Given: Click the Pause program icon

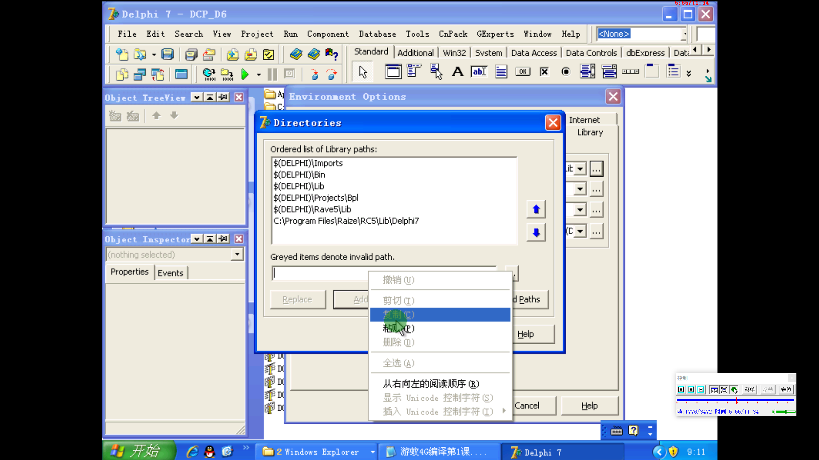Looking at the screenshot, I should (x=272, y=75).
